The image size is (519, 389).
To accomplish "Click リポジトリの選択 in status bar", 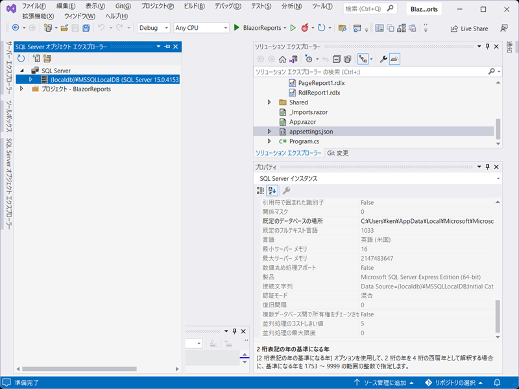I will pos(453,383).
